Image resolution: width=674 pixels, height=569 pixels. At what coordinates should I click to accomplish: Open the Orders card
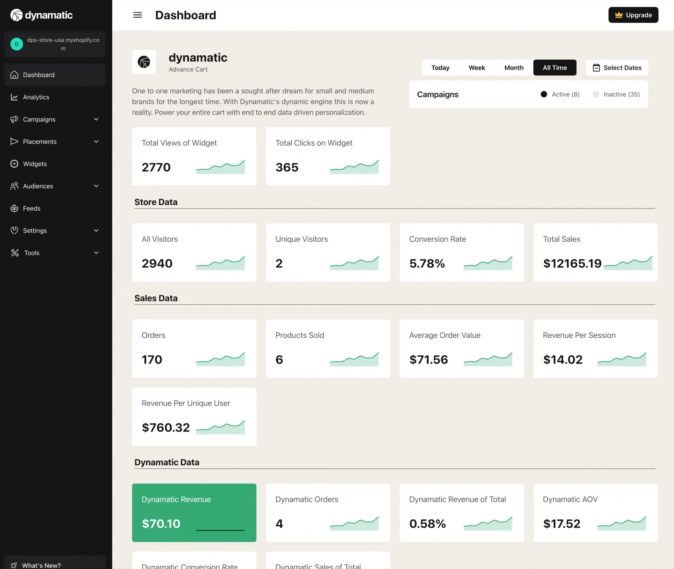194,348
